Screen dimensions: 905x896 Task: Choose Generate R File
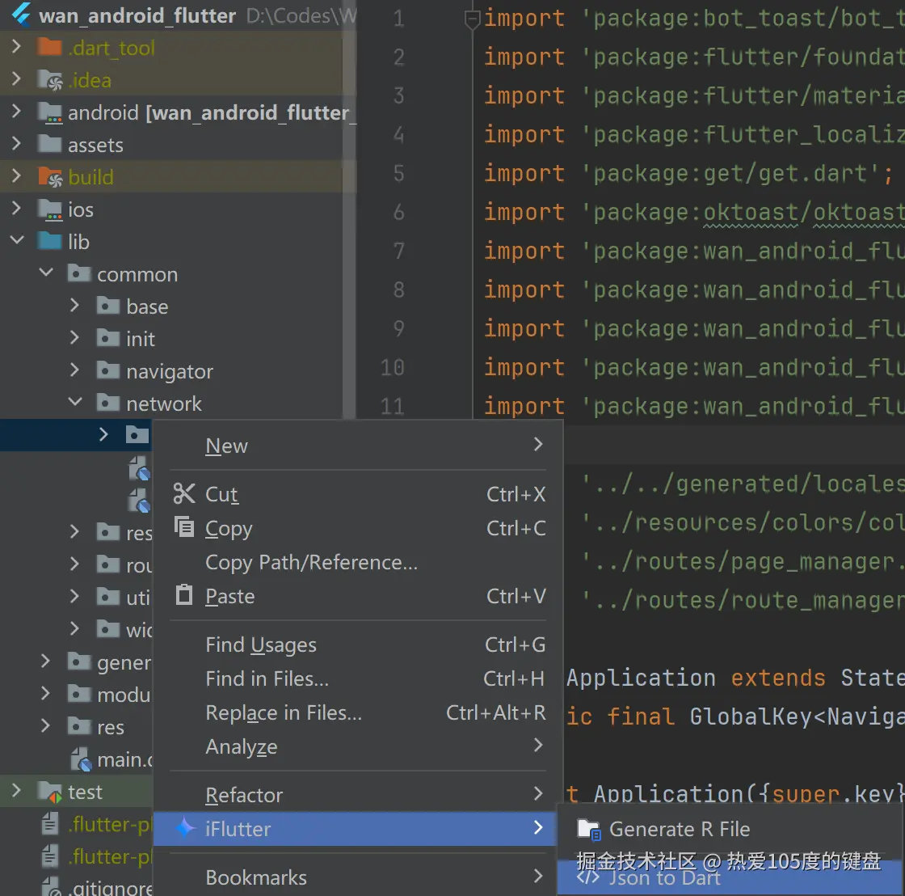point(730,829)
